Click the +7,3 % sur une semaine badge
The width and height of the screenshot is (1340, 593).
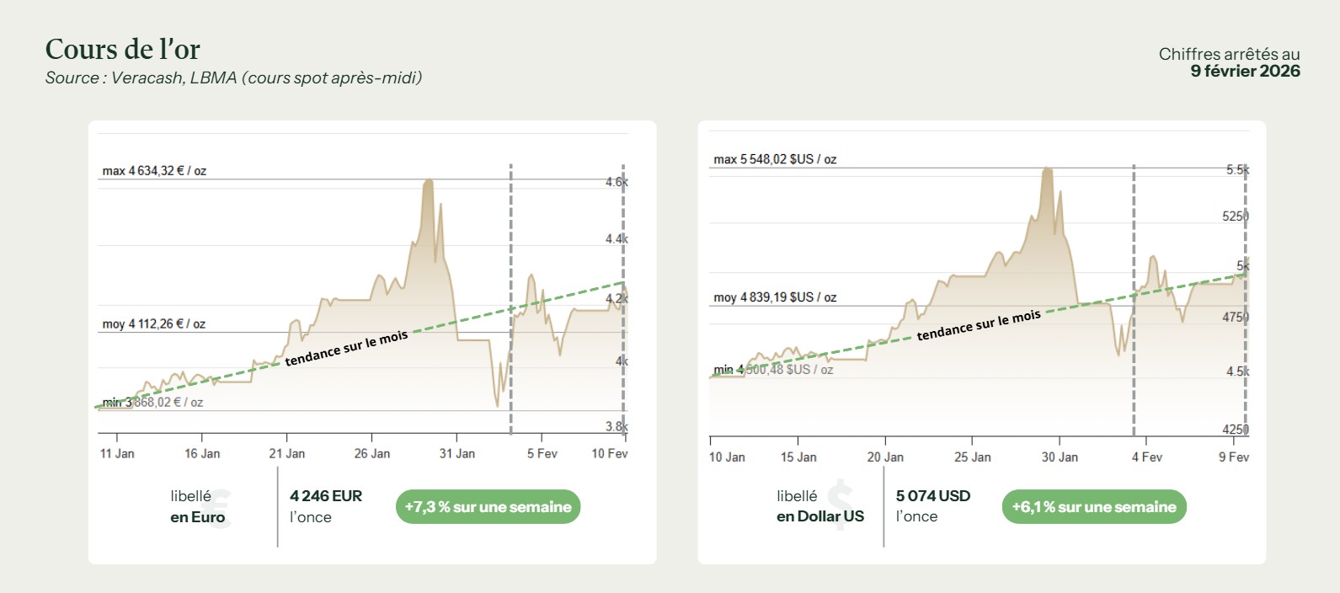click(x=488, y=507)
